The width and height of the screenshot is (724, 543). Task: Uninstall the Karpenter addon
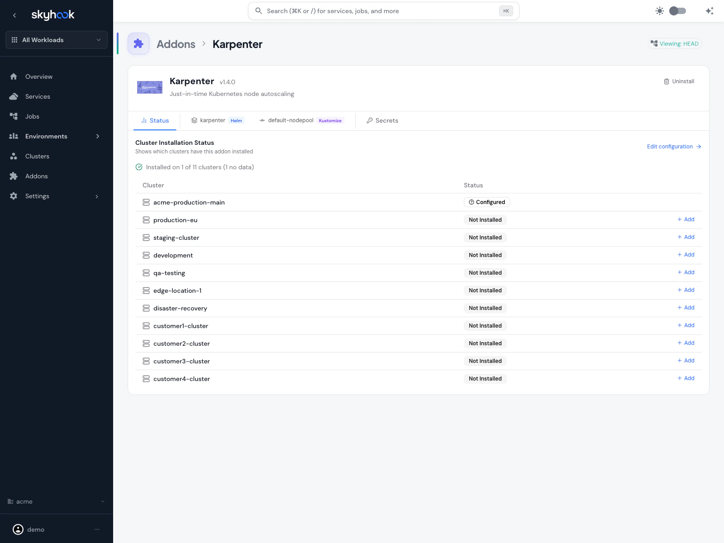pos(679,81)
